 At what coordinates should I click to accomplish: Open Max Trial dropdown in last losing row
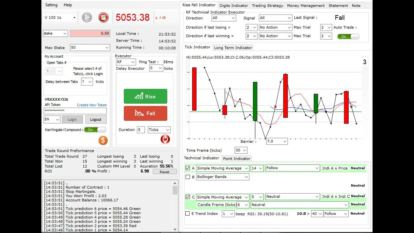coord(326,28)
